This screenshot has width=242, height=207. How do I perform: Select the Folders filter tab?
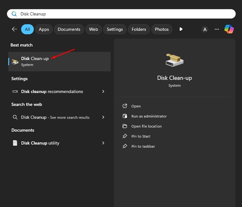[x=139, y=29]
